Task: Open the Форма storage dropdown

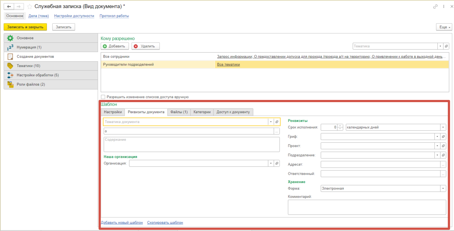Action: pos(443,188)
